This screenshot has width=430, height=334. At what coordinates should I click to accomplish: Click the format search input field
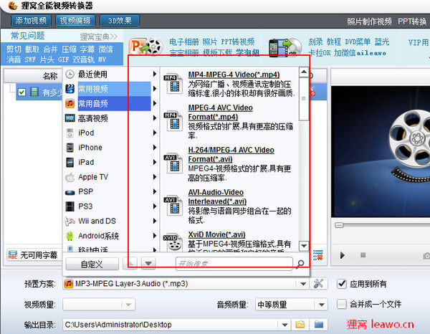point(233,264)
